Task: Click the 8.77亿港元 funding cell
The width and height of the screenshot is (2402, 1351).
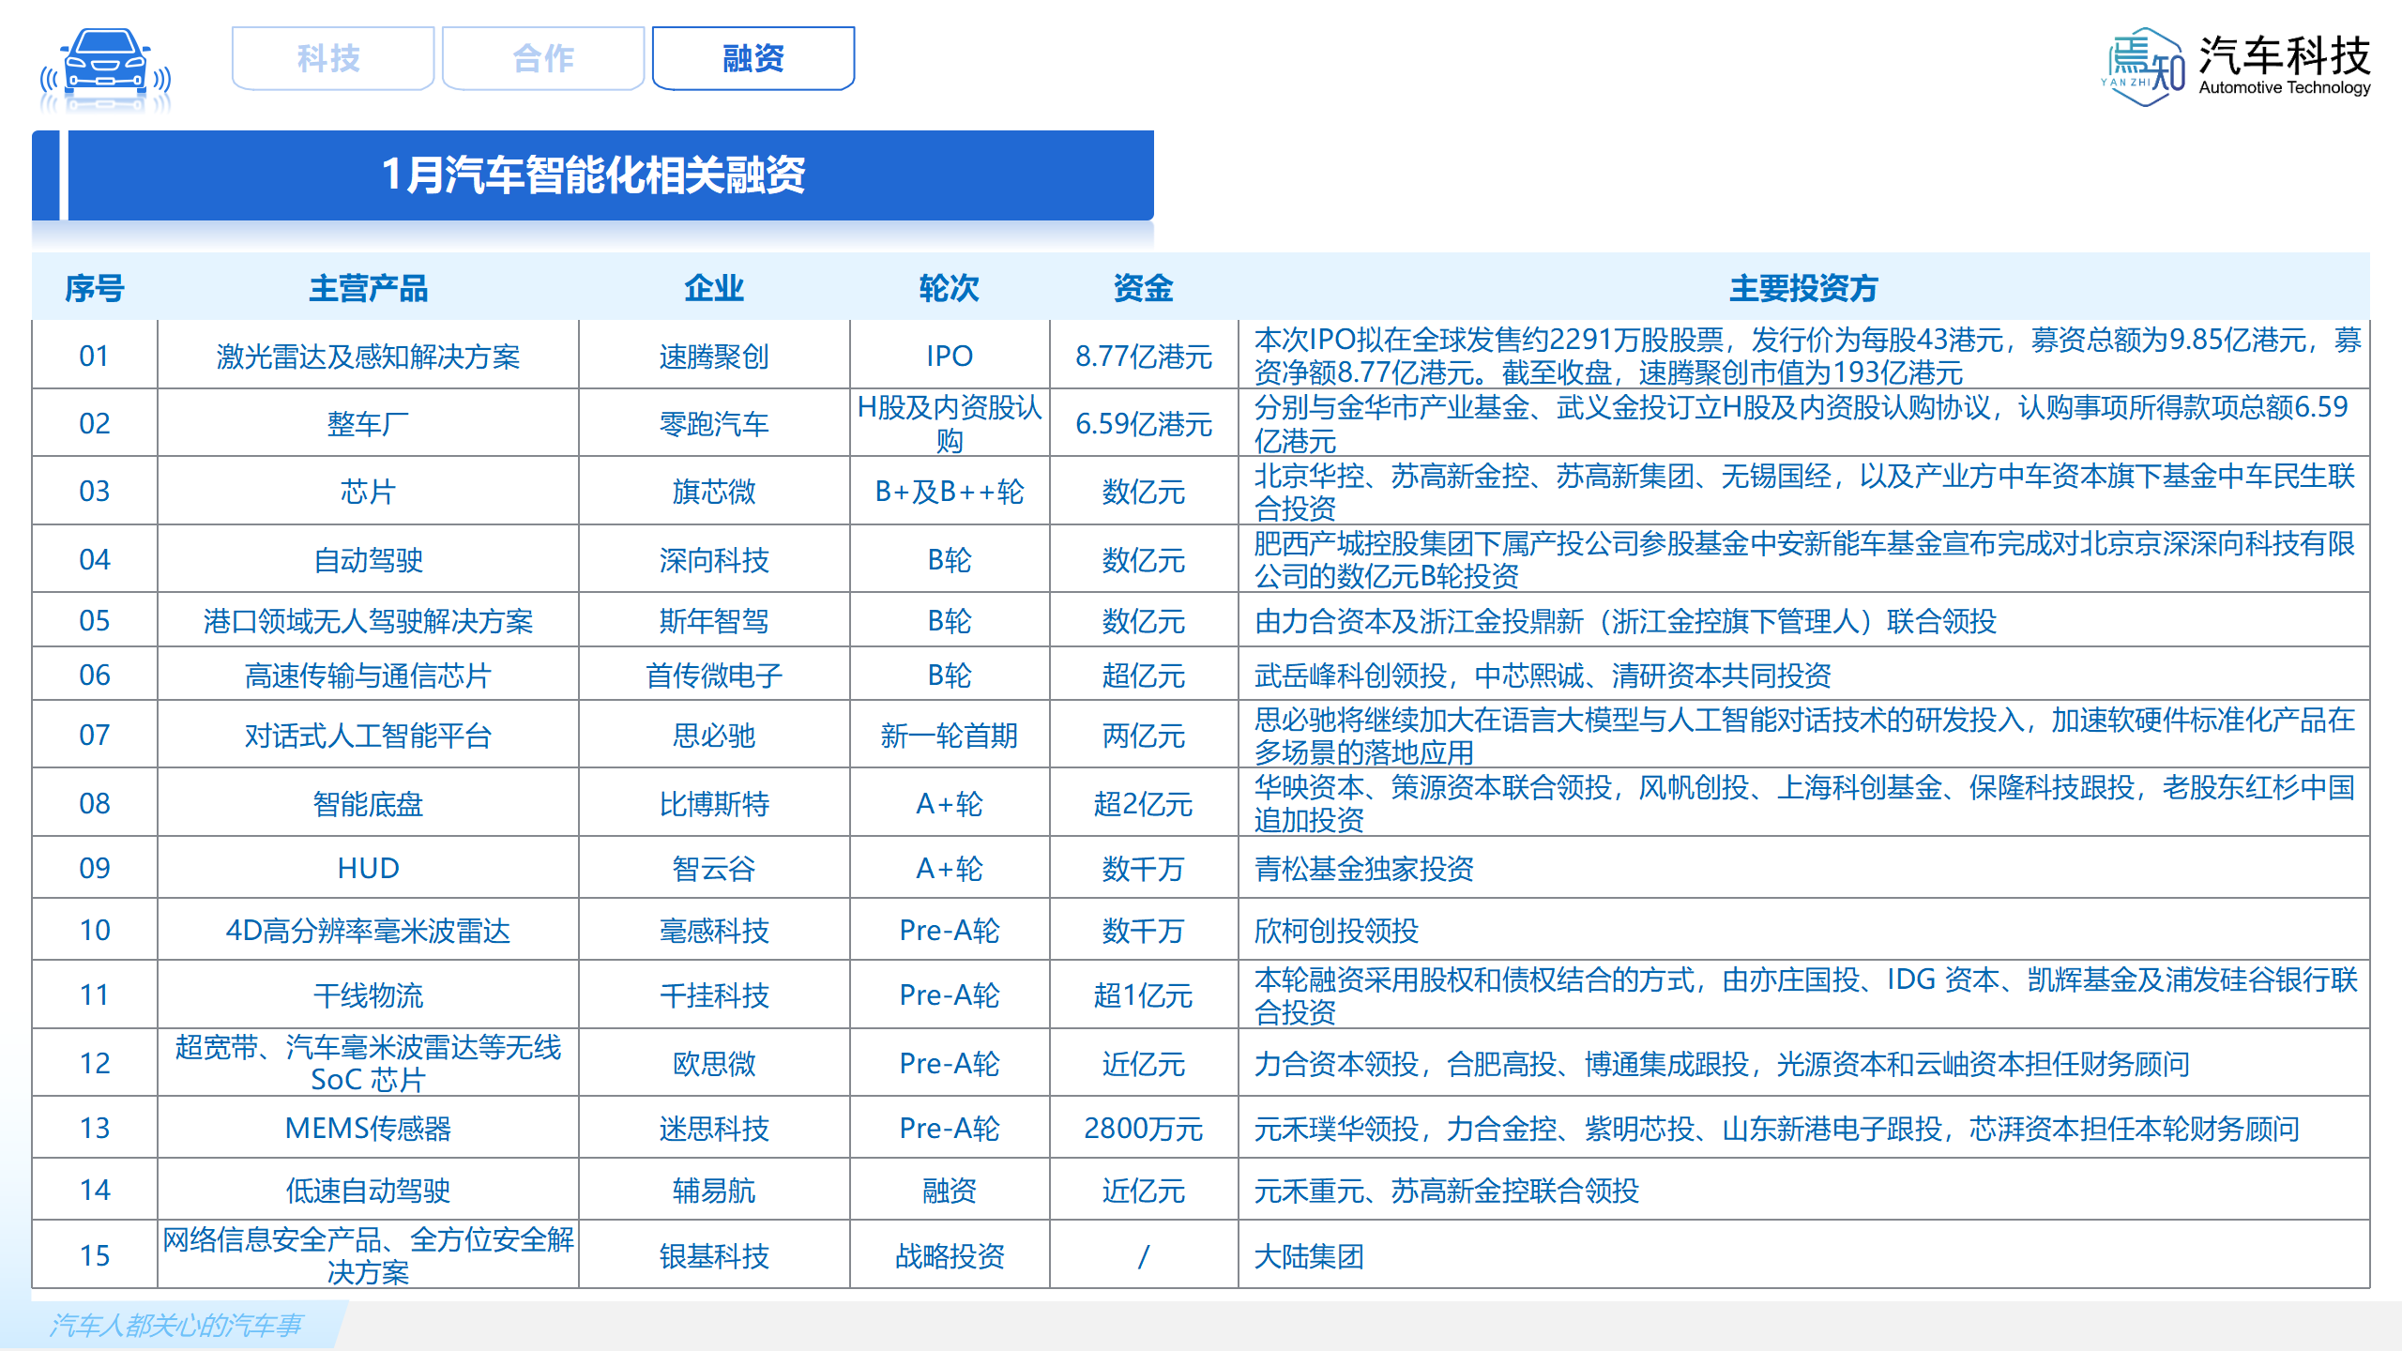Action: click(x=1143, y=356)
